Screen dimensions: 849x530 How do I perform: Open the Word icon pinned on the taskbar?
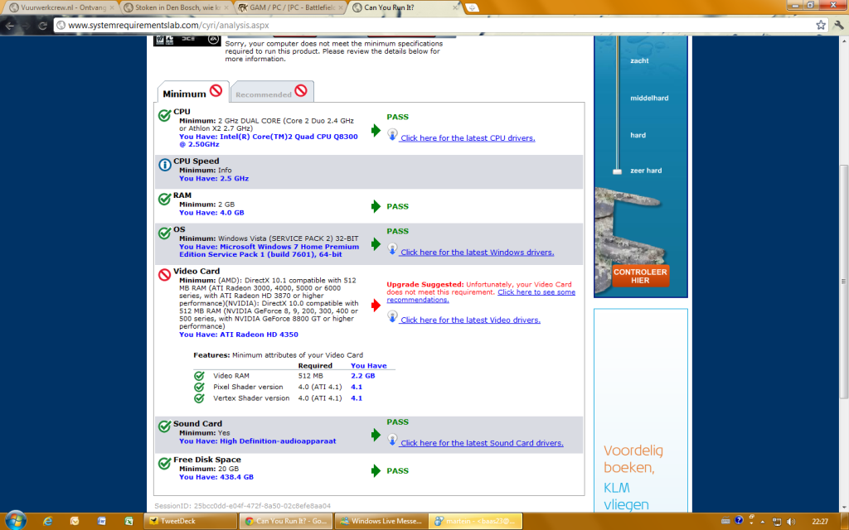102,521
